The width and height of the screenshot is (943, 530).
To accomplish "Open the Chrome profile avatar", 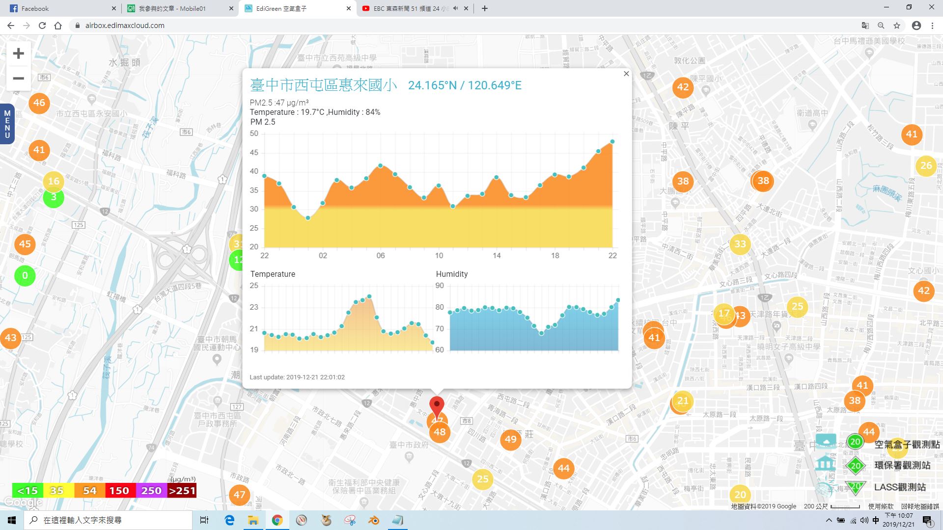I will click(x=916, y=26).
